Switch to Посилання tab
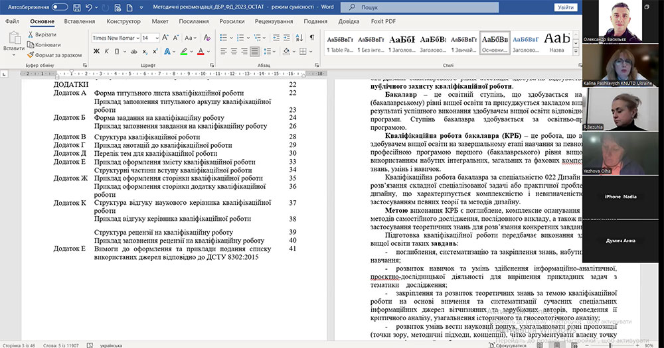Screen dimensions: 664x348 [x=193, y=21]
